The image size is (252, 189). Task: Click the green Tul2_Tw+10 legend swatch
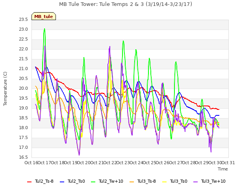click(93, 182)
